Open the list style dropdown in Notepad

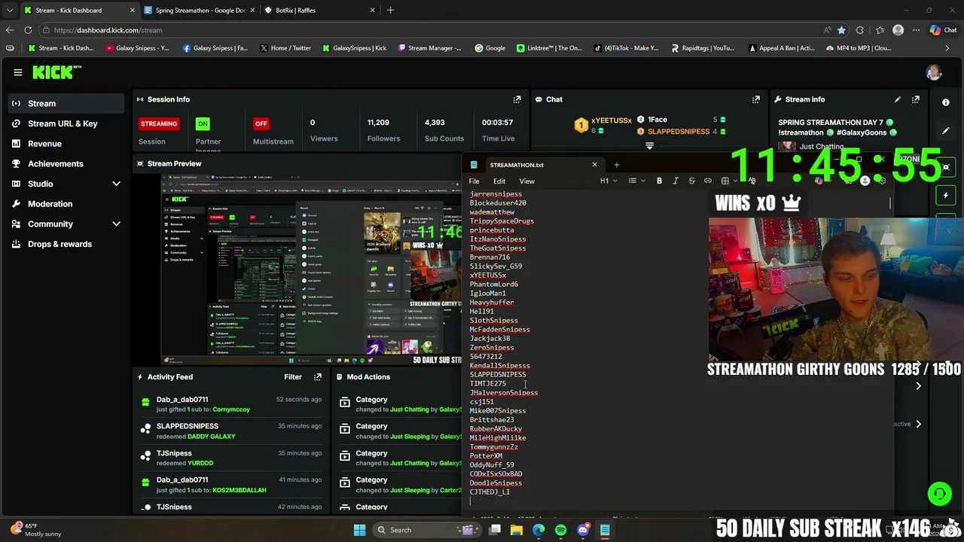[636, 181]
